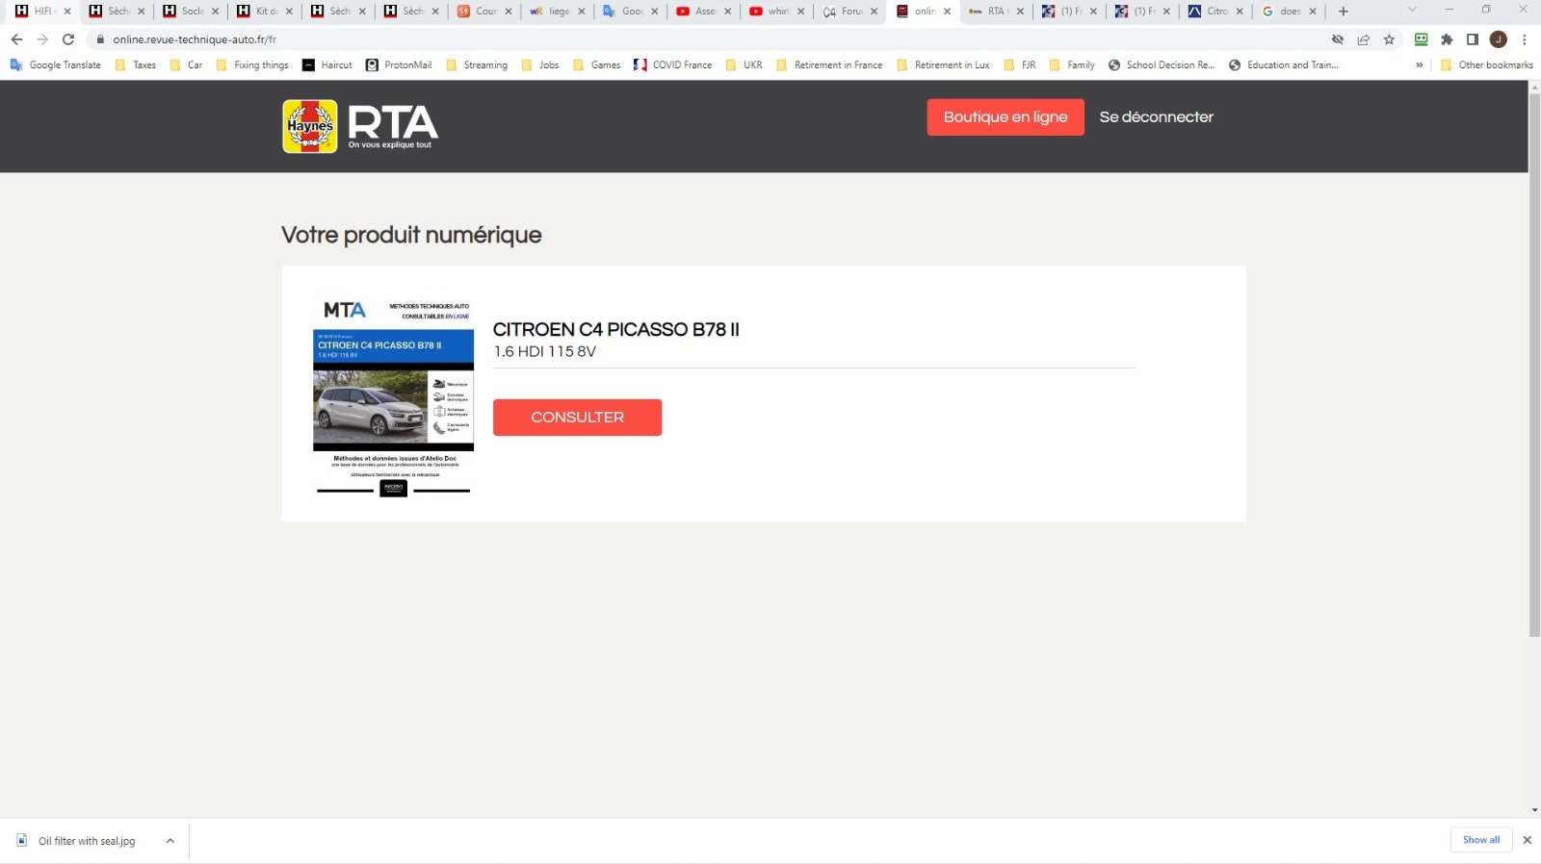Open School Decision Re... bookmark

point(1162,65)
